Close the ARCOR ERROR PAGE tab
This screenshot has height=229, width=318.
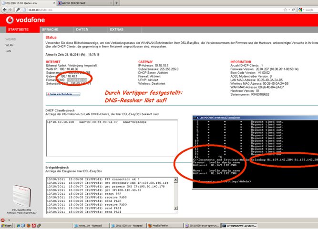[111, 3]
